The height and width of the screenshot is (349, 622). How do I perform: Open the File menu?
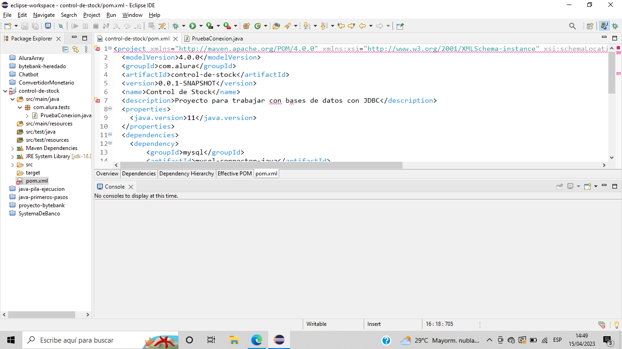click(x=7, y=15)
